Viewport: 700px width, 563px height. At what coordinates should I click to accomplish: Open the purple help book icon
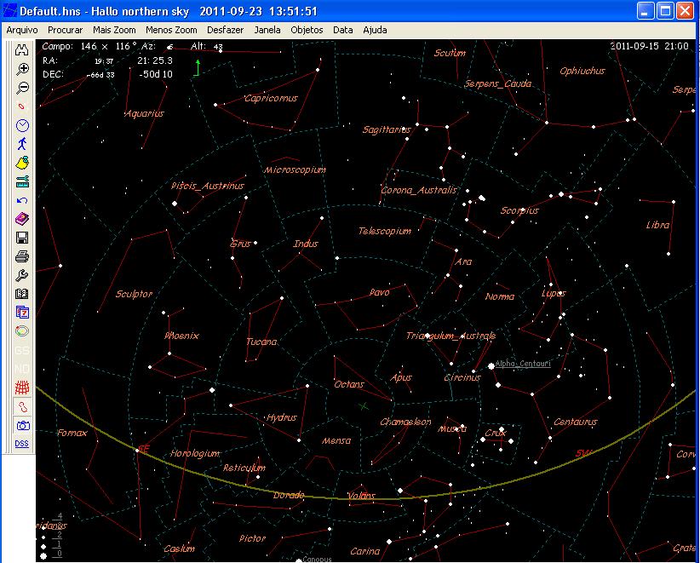coord(22,219)
